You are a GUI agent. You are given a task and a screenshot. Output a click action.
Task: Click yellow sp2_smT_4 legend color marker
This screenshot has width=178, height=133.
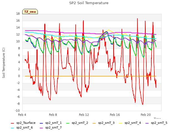tap(120, 123)
